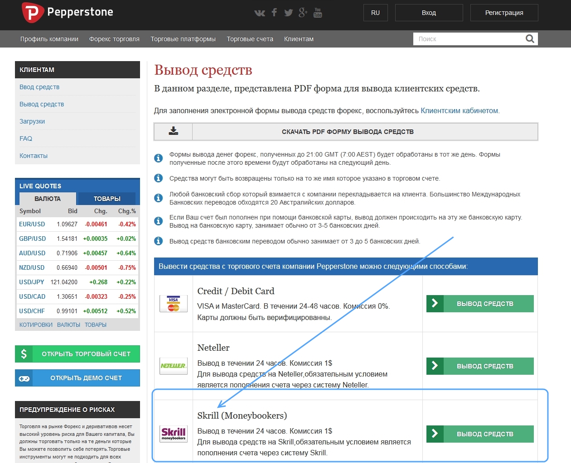Viewport: 571px width, 463px height.
Task: Select the ВАЛЮТА quotes tab
Action: [48, 199]
